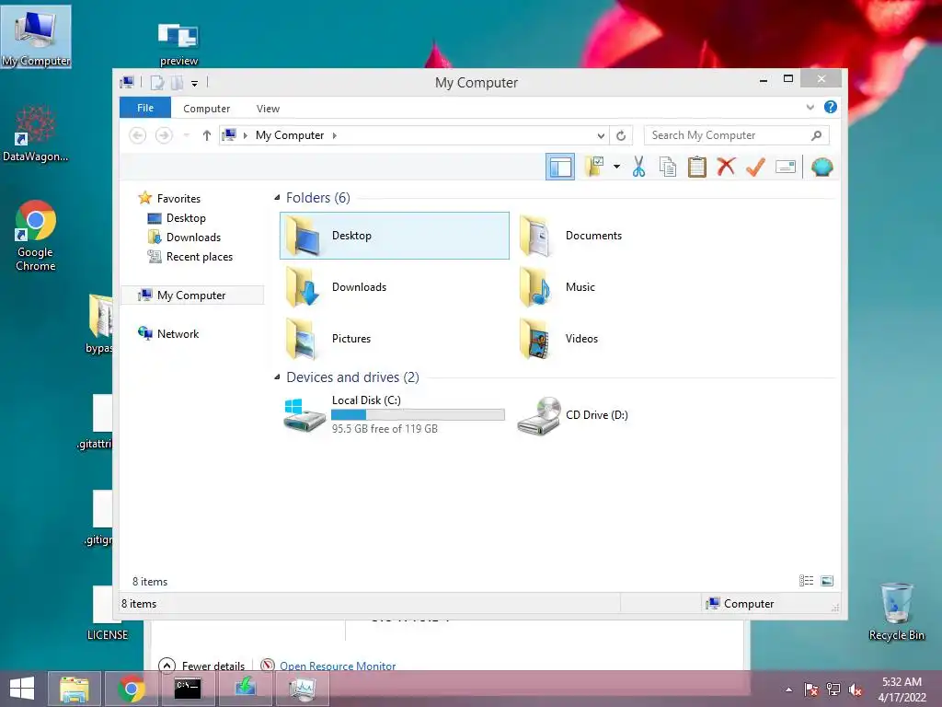Open Customize Quick Access Toolbar arrow
The height and width of the screenshot is (707, 942).
(x=195, y=84)
